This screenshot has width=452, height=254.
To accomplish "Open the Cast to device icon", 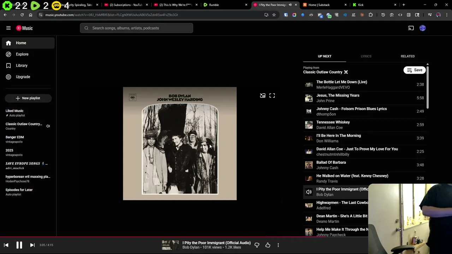I will 411,28.
